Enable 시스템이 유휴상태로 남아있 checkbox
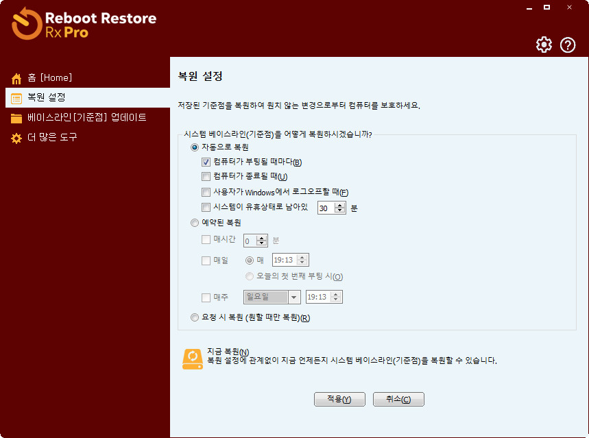 (206, 208)
